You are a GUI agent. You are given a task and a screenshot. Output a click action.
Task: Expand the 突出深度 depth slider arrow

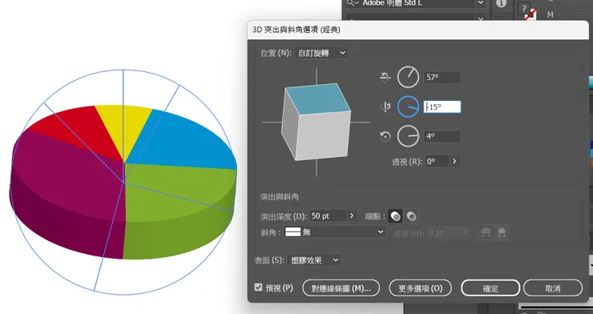[352, 216]
